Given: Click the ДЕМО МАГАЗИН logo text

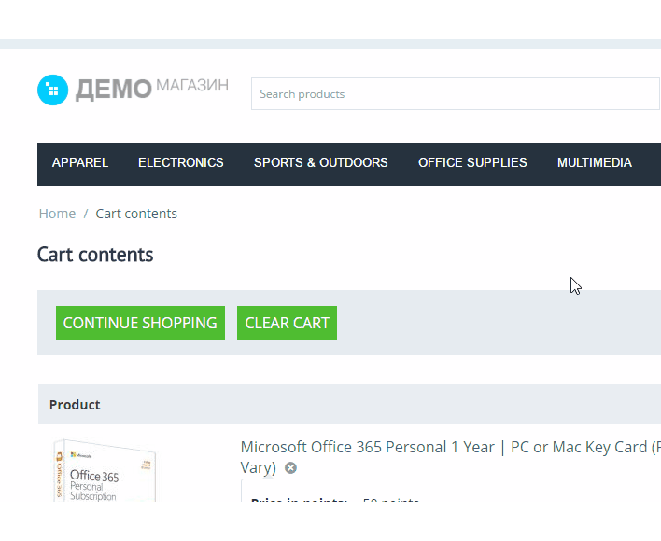Looking at the screenshot, I should click(x=151, y=89).
